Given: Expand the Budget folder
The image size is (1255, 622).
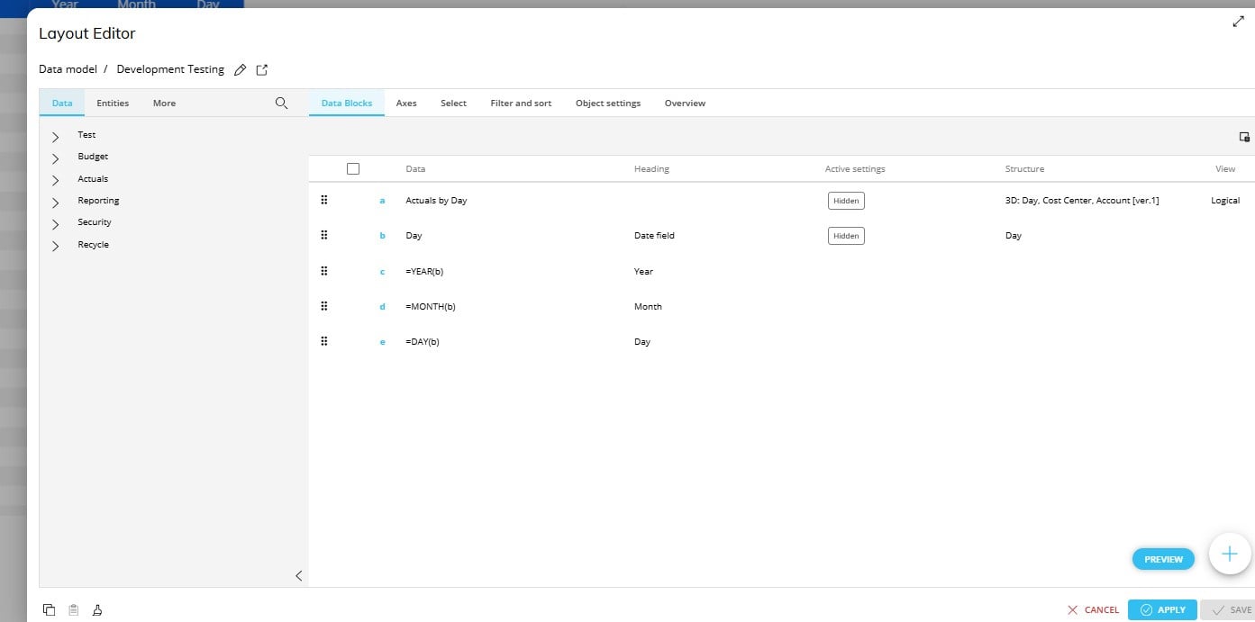Looking at the screenshot, I should [56, 158].
